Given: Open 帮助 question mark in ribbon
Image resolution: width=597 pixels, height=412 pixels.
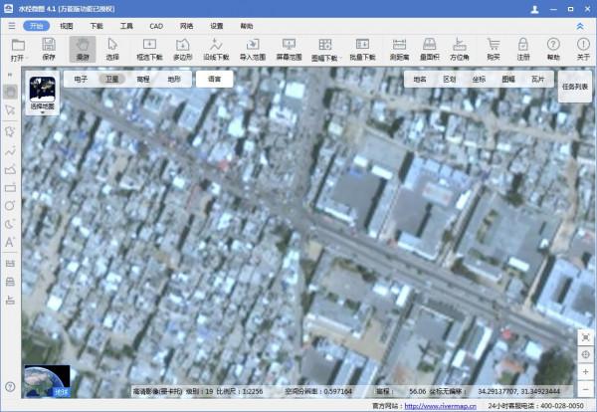Looking at the screenshot, I should [553, 50].
